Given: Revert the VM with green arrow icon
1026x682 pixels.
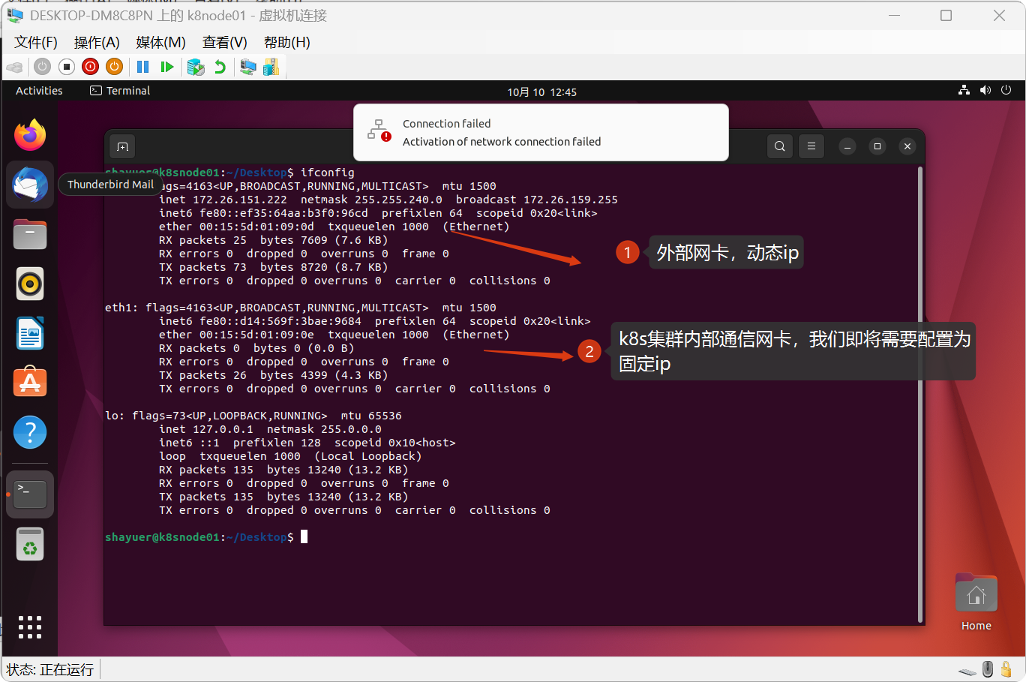Looking at the screenshot, I should [220, 67].
